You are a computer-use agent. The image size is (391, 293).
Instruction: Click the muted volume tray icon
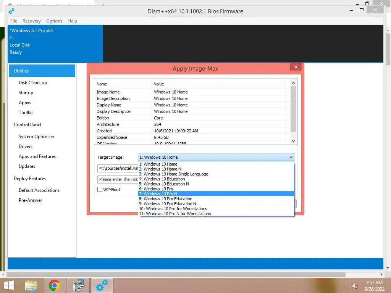click(355, 286)
